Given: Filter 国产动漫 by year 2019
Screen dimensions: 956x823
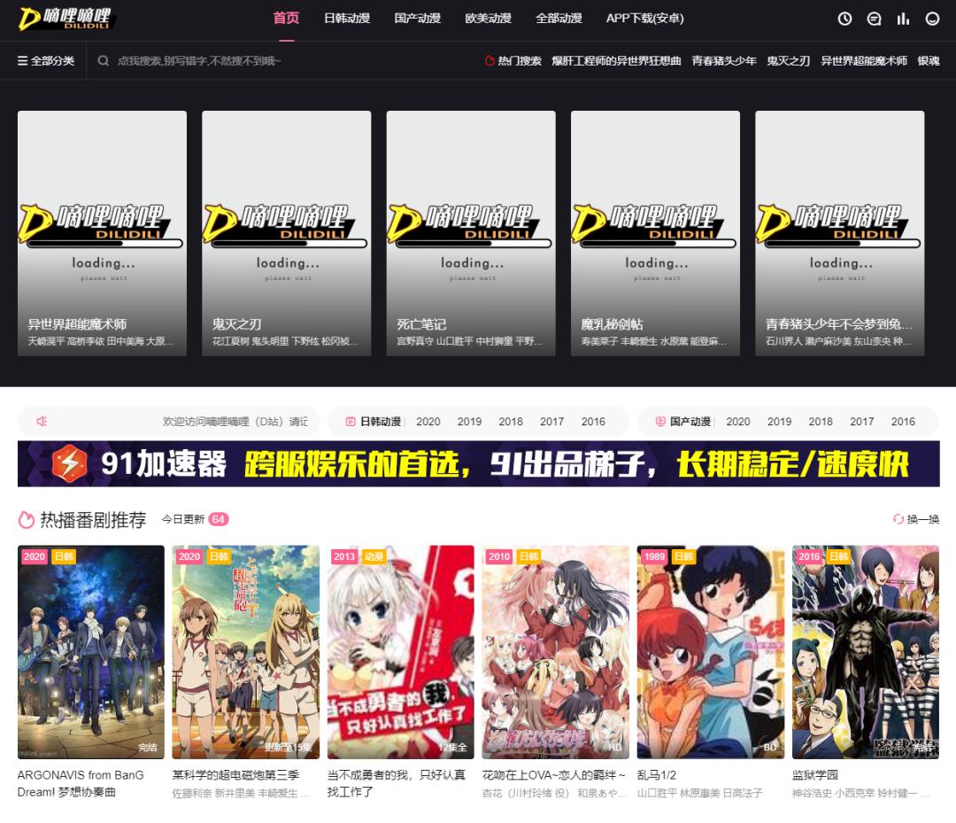Looking at the screenshot, I should coord(779,422).
